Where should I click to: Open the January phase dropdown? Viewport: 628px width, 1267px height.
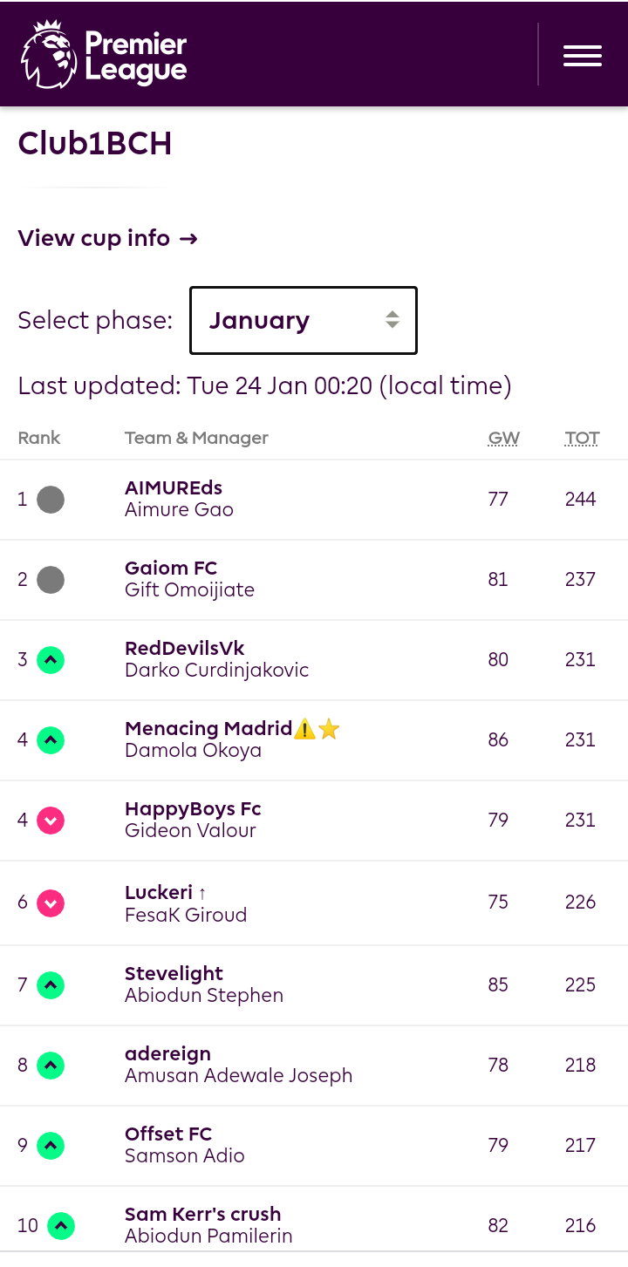click(304, 320)
